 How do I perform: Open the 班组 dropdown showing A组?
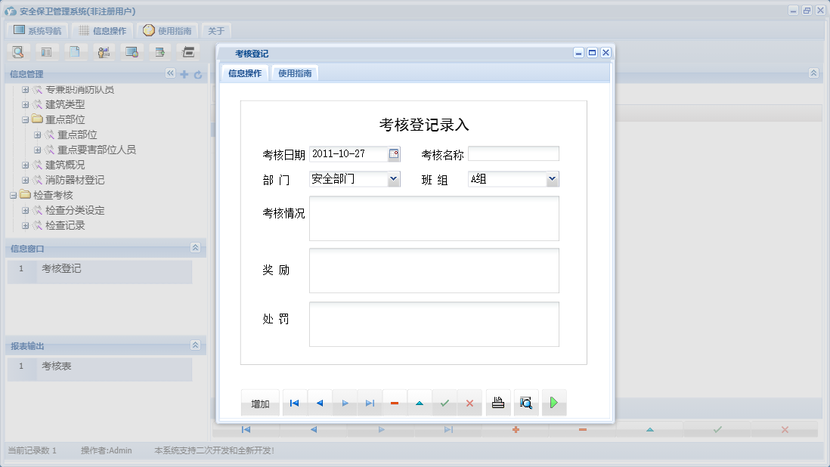[553, 179]
